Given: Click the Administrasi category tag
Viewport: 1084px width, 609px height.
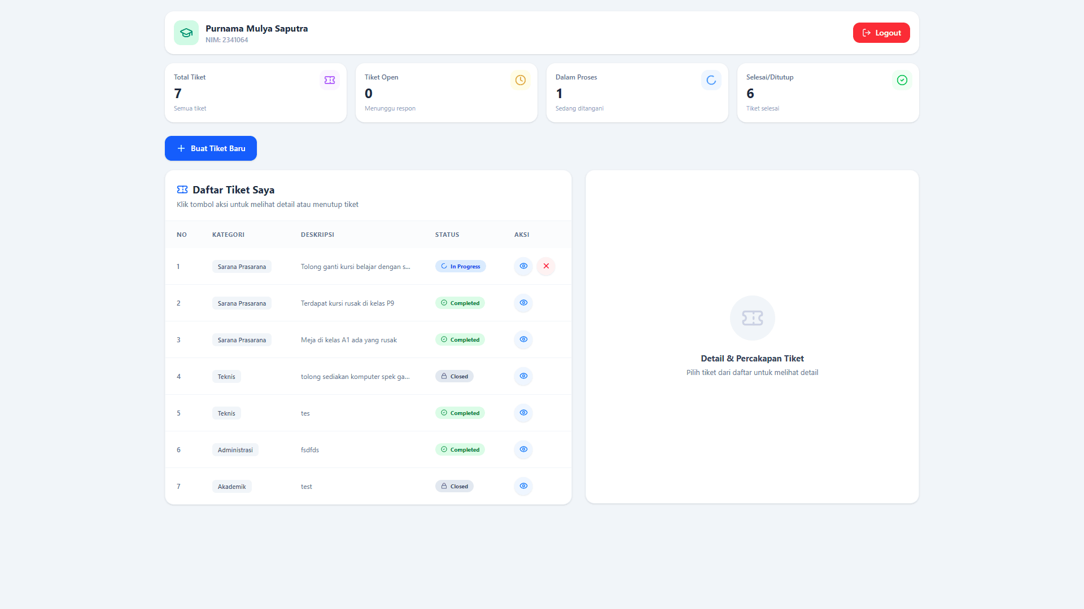Looking at the screenshot, I should pos(235,450).
